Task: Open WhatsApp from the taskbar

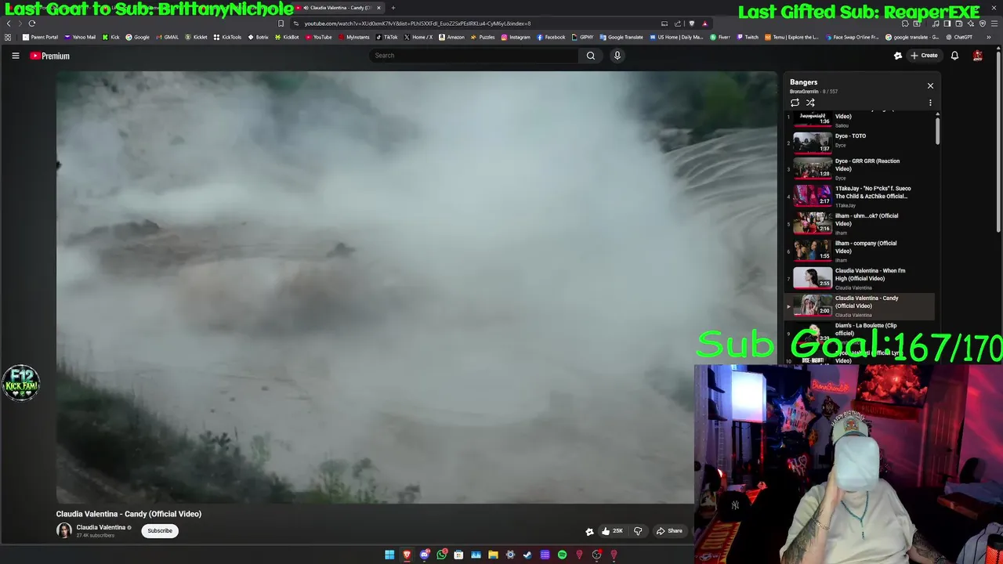Action: pos(441,555)
